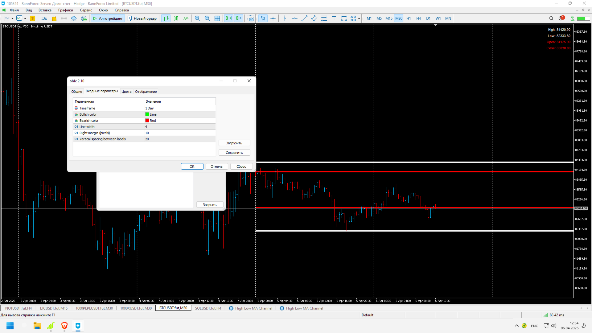Click the chart screenshot camera icon
Image resolution: width=592 pixels, height=333 pixels.
pyautogui.click(x=251, y=18)
